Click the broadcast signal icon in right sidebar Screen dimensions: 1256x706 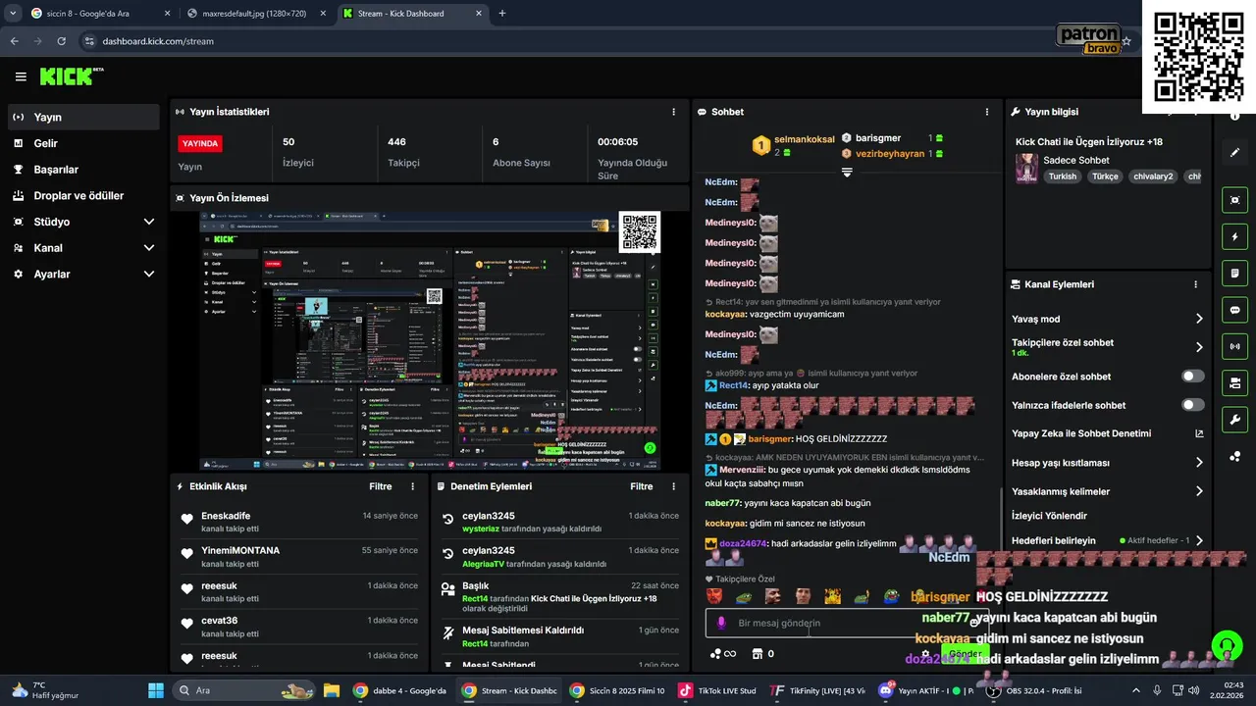(1234, 346)
